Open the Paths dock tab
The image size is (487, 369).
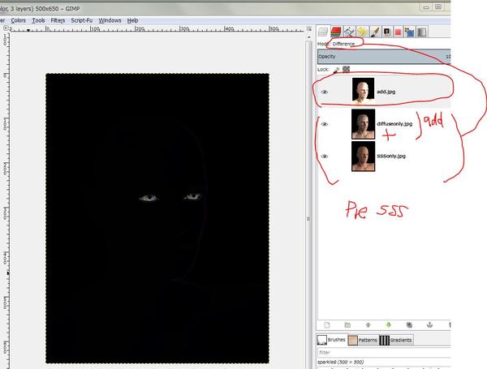click(x=349, y=32)
